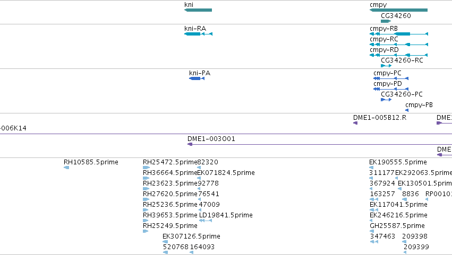452x255 pixels.
Task: Click the cmpy-RB transcript glyph
Action: (399, 34)
